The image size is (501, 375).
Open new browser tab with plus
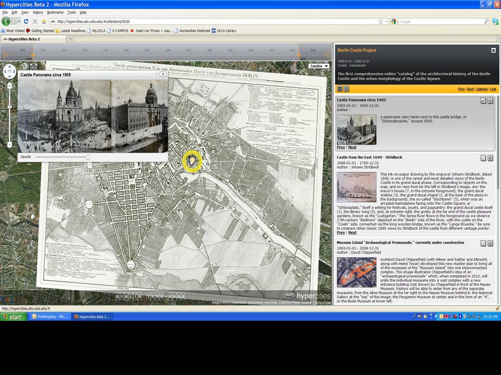(x=70, y=39)
